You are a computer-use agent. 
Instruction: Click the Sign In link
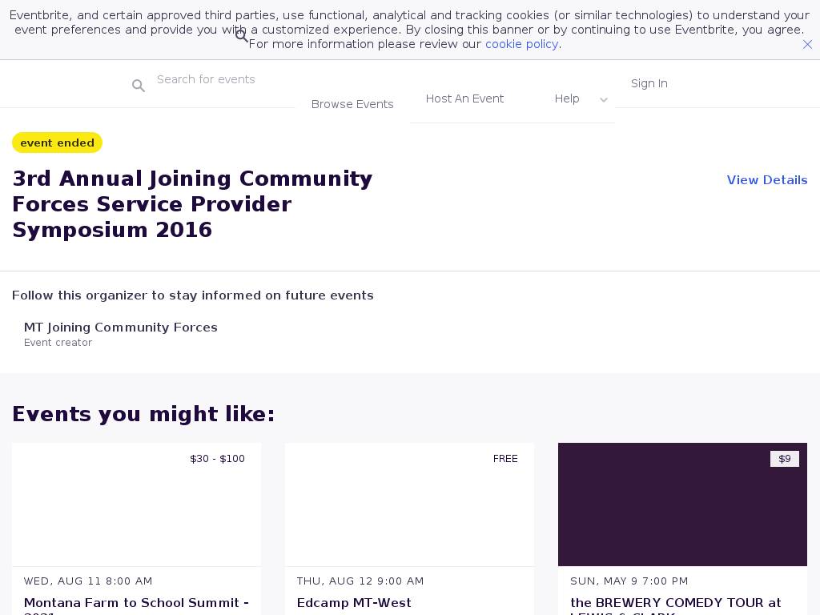[x=649, y=83]
